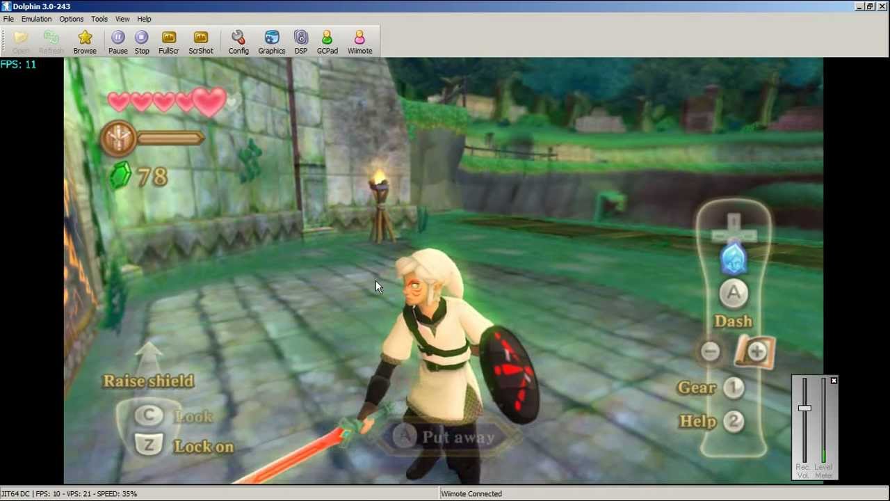The image size is (890, 501).
Task: Open the Graphics settings icon
Action: (x=272, y=42)
